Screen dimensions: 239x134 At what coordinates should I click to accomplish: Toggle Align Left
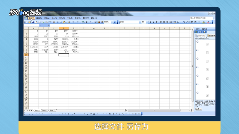click(161, 22)
